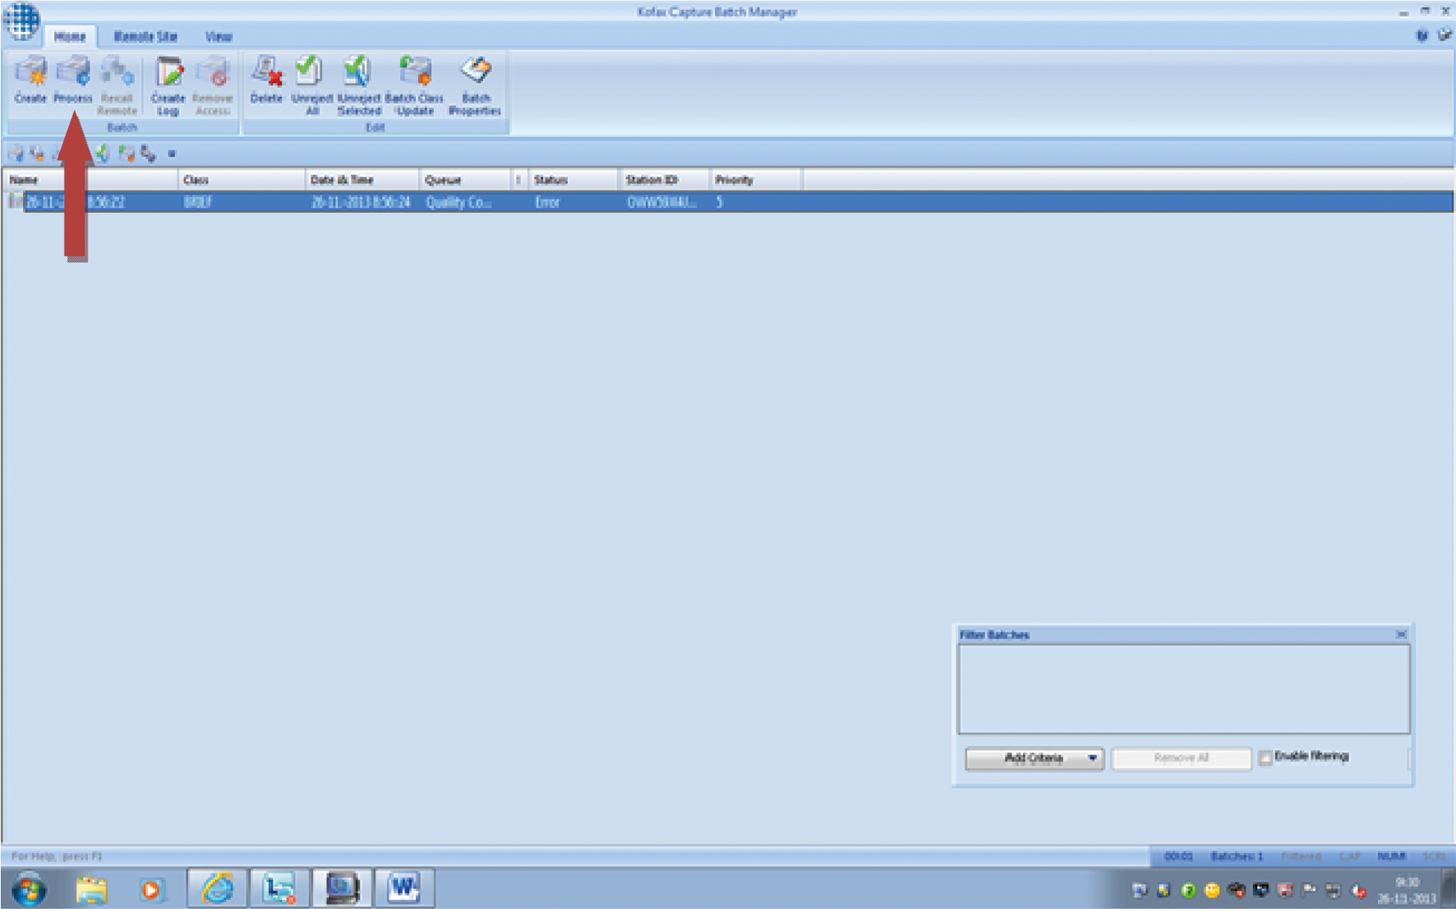Delete the selected batch

click(x=266, y=79)
